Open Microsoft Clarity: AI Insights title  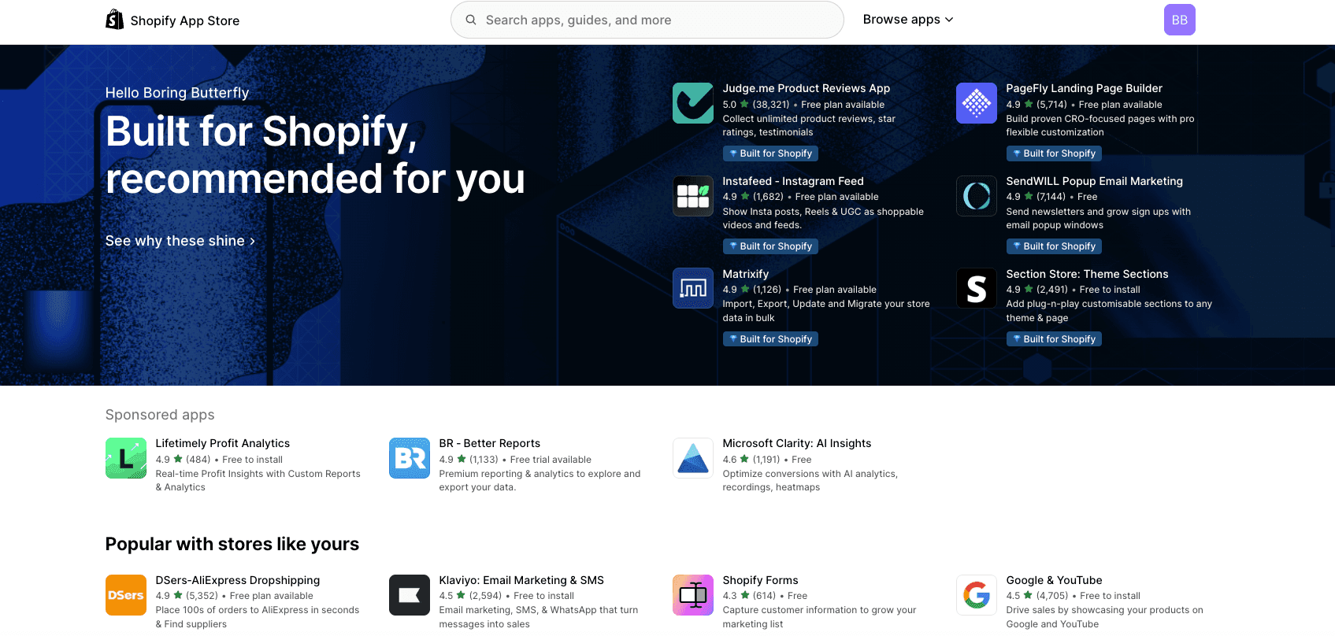point(797,443)
